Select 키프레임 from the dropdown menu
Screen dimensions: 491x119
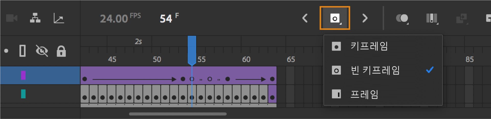369,46
